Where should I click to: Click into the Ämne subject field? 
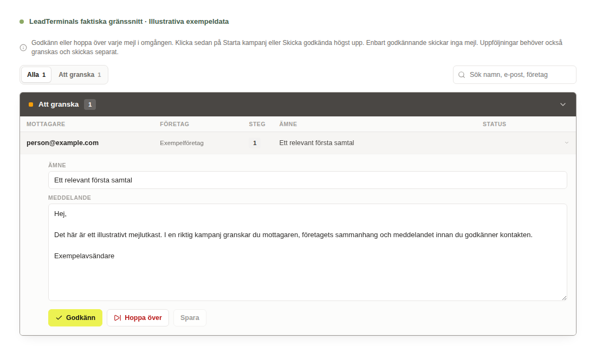pos(308,180)
